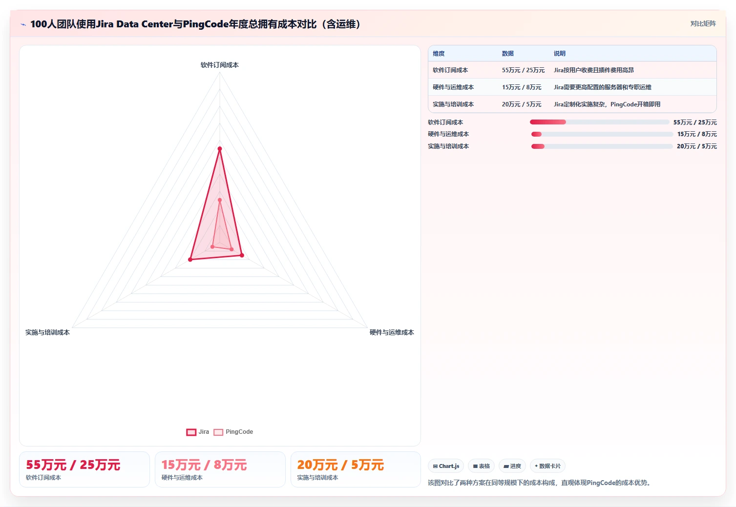Screen dimensions: 736x507
Task: Click the PingCode legend color box
Action: pos(218,432)
